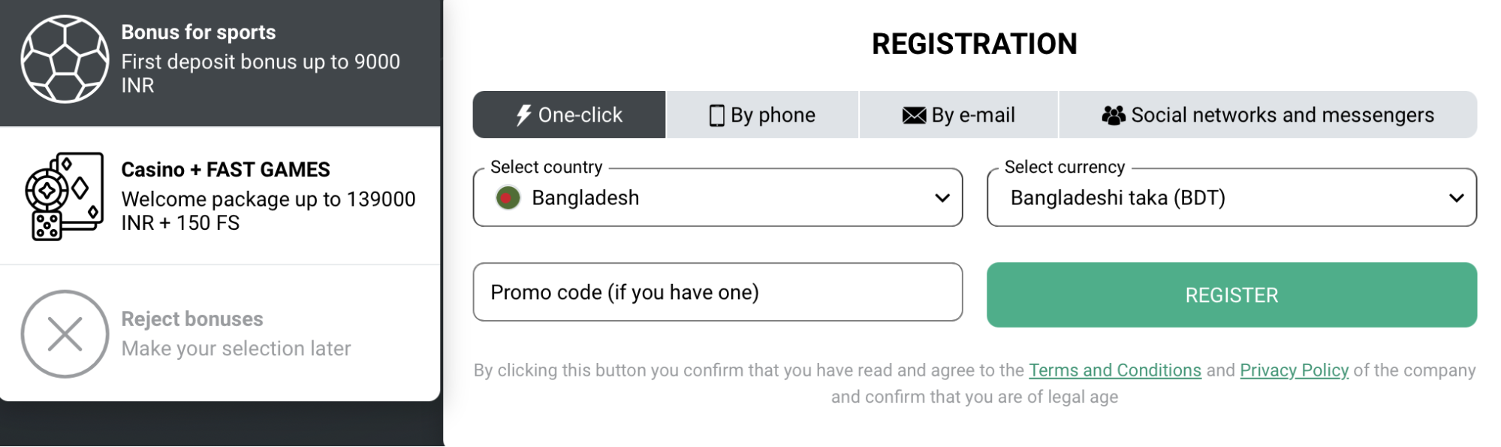Open the Privacy Policy link
1501x447 pixels.
tap(1294, 370)
